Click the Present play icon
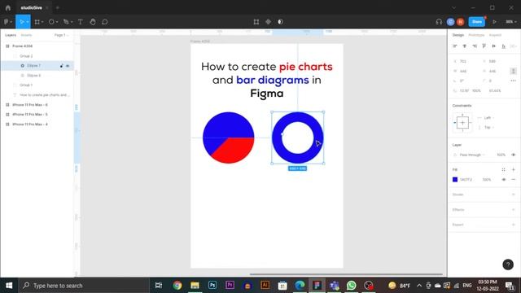Image resolution: width=521 pixels, height=293 pixels. pyautogui.click(x=494, y=22)
